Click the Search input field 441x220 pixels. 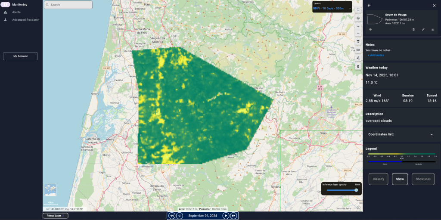point(68,5)
